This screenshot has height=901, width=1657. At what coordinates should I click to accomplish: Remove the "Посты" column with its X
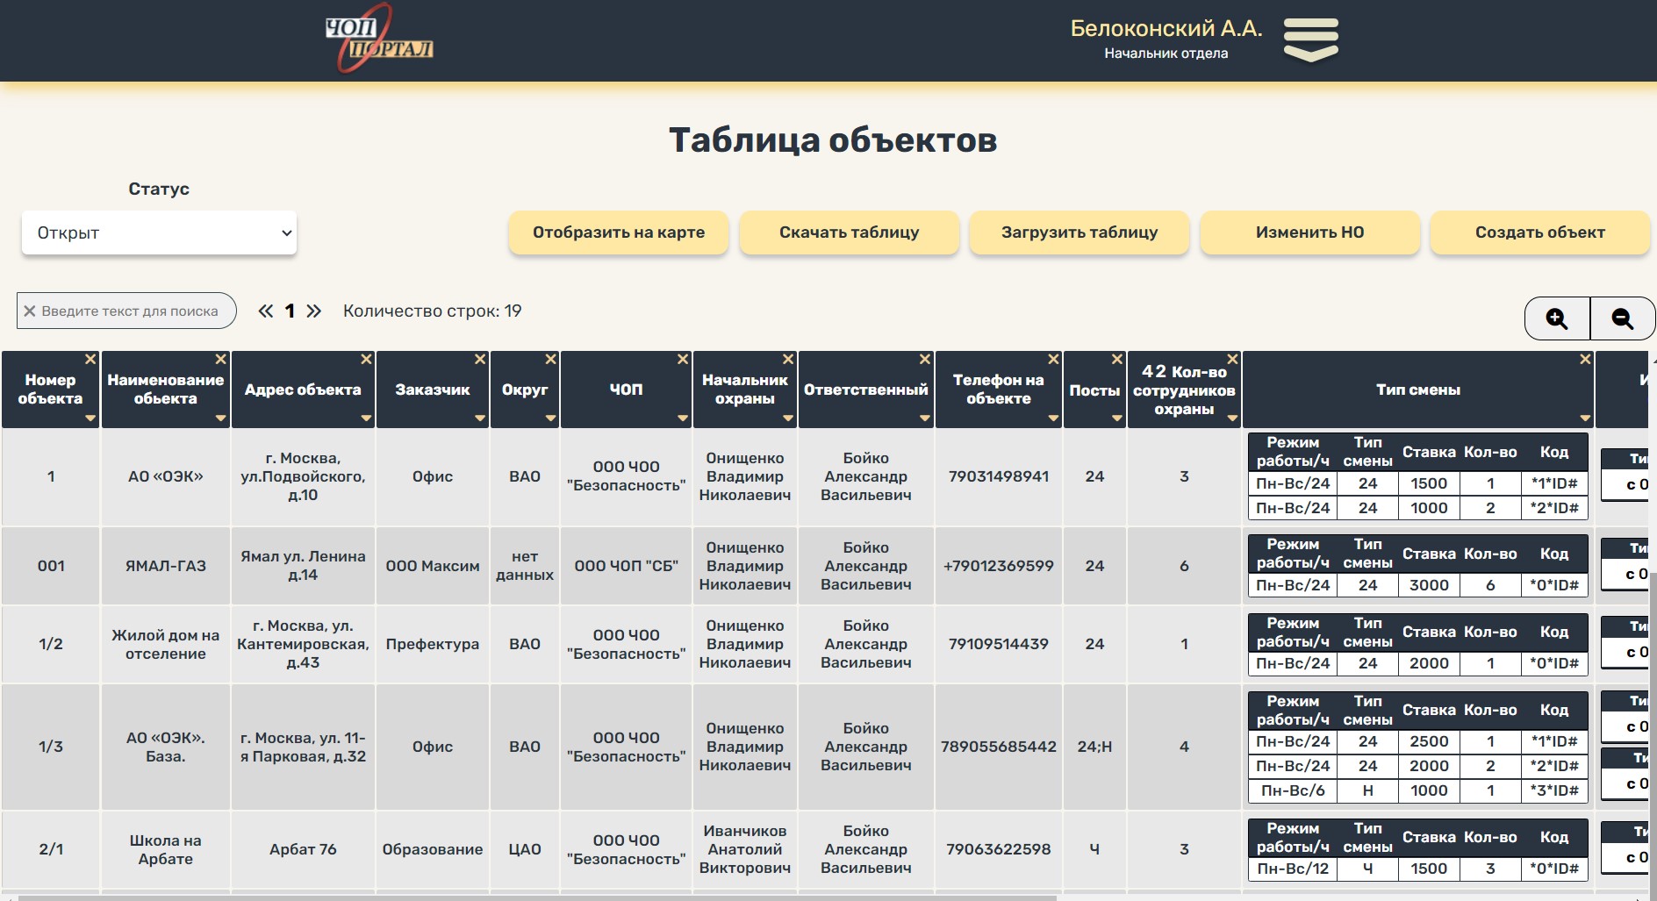click(1115, 359)
